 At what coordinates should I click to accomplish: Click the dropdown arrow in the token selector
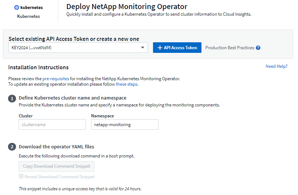(x=142, y=48)
